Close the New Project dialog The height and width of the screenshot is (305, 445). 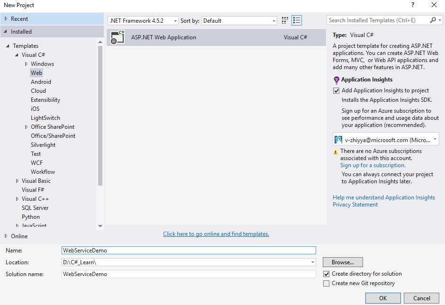point(434,5)
